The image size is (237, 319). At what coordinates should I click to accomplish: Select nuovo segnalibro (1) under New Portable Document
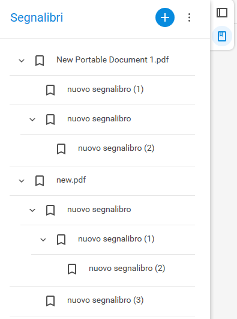(x=105, y=90)
